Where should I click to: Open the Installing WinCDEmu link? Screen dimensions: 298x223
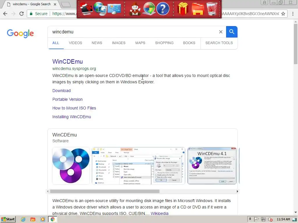pyautogui.click(x=72, y=117)
